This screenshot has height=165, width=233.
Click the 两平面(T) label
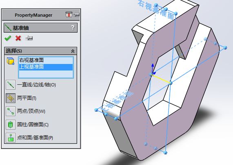(27, 98)
